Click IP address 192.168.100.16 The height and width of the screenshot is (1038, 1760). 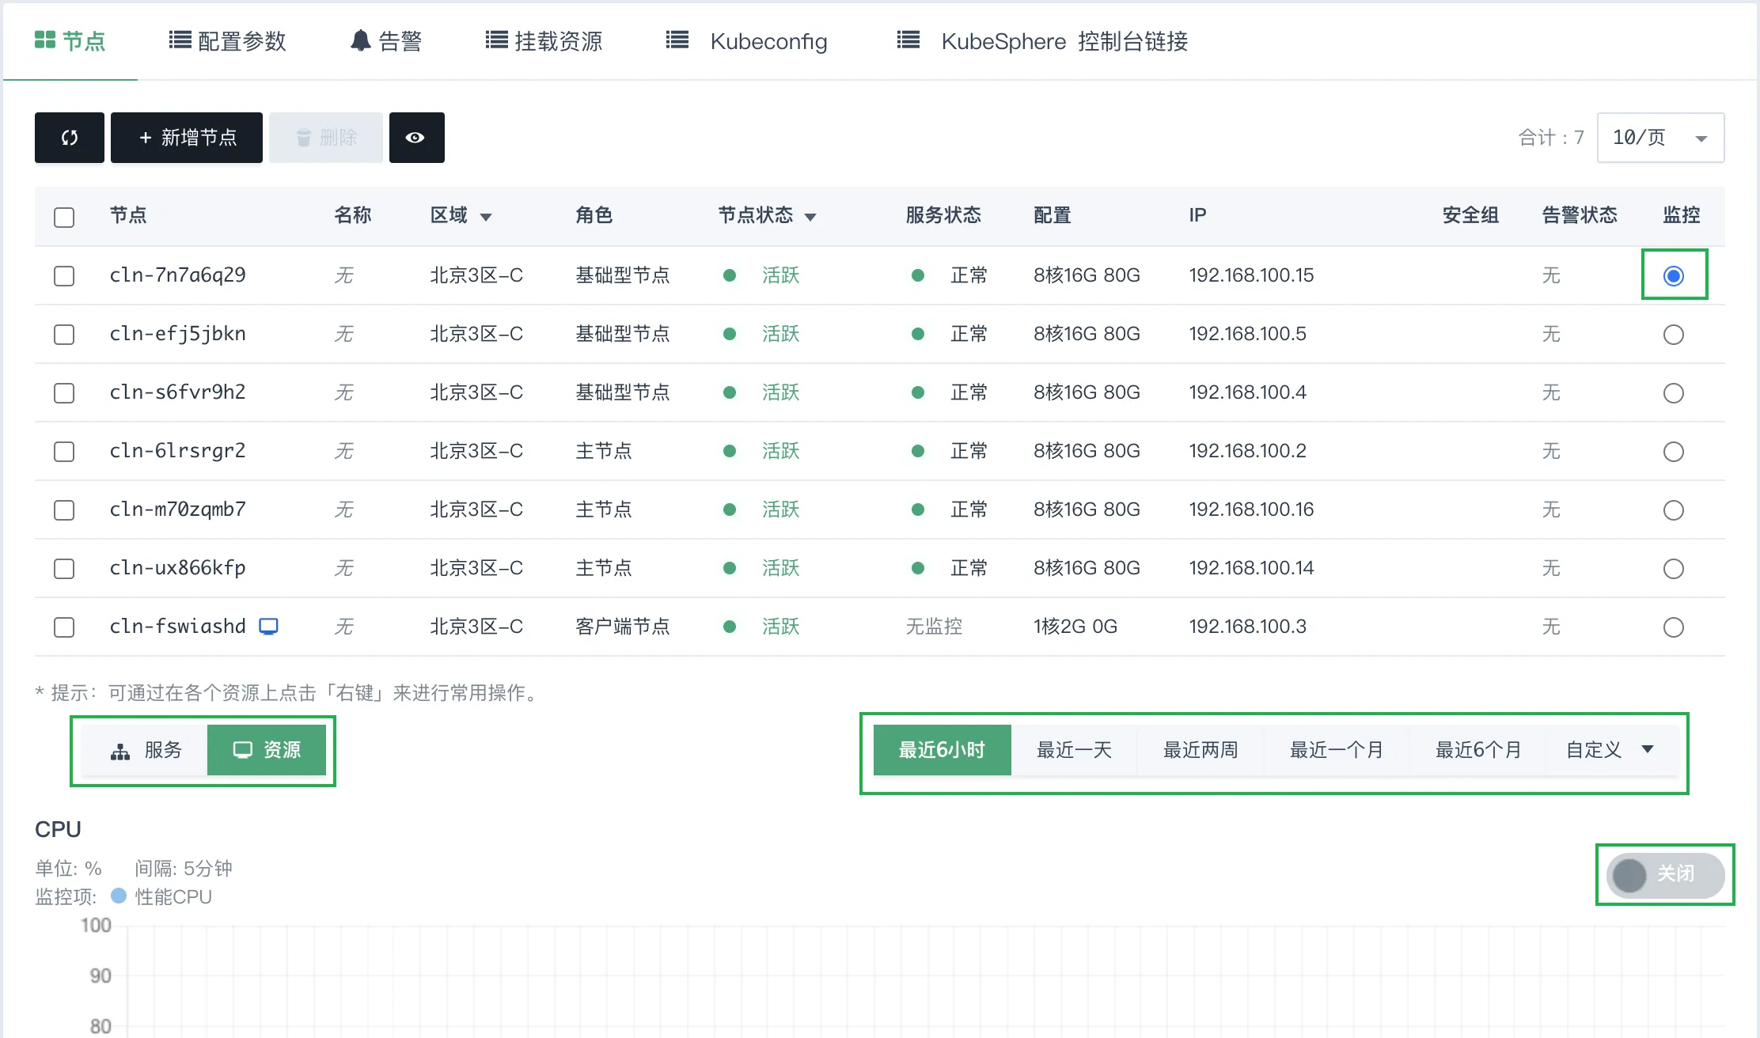(x=1251, y=510)
